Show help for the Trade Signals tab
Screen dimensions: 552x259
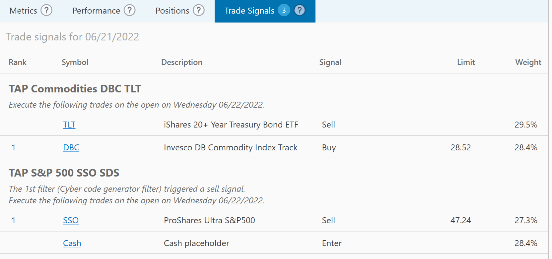point(300,11)
